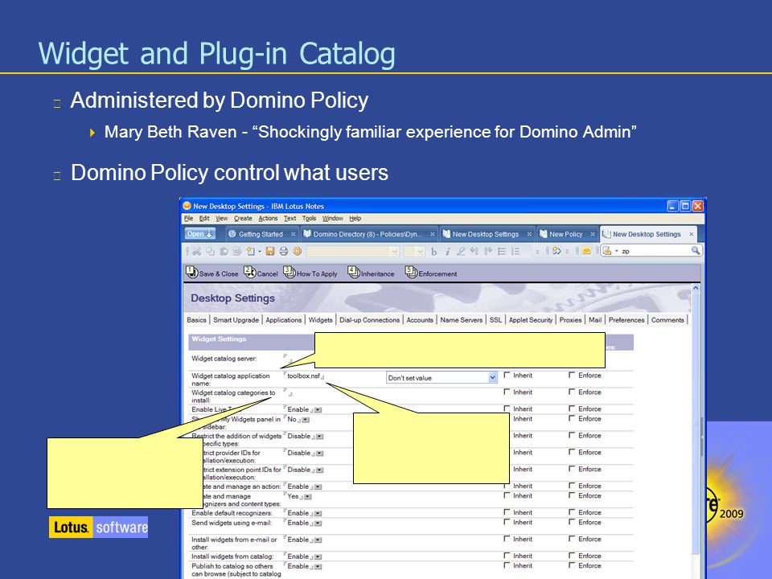The width and height of the screenshot is (772, 579).
Task: Click the Cut scissors icon in toolbar
Action: 196,251
